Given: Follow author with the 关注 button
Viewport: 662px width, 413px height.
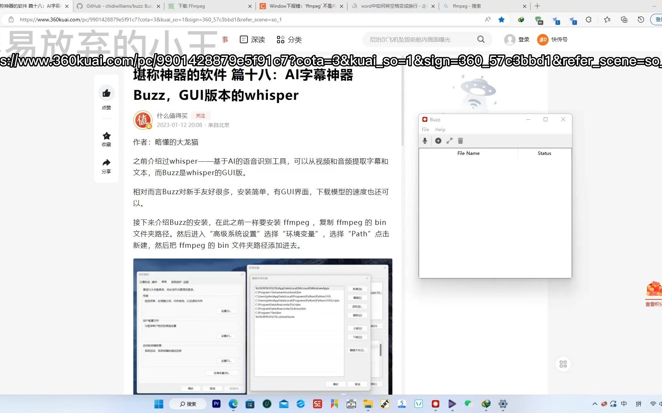Looking at the screenshot, I should [200, 116].
